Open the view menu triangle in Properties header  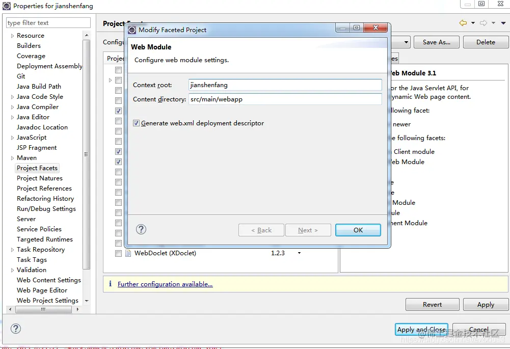(503, 23)
